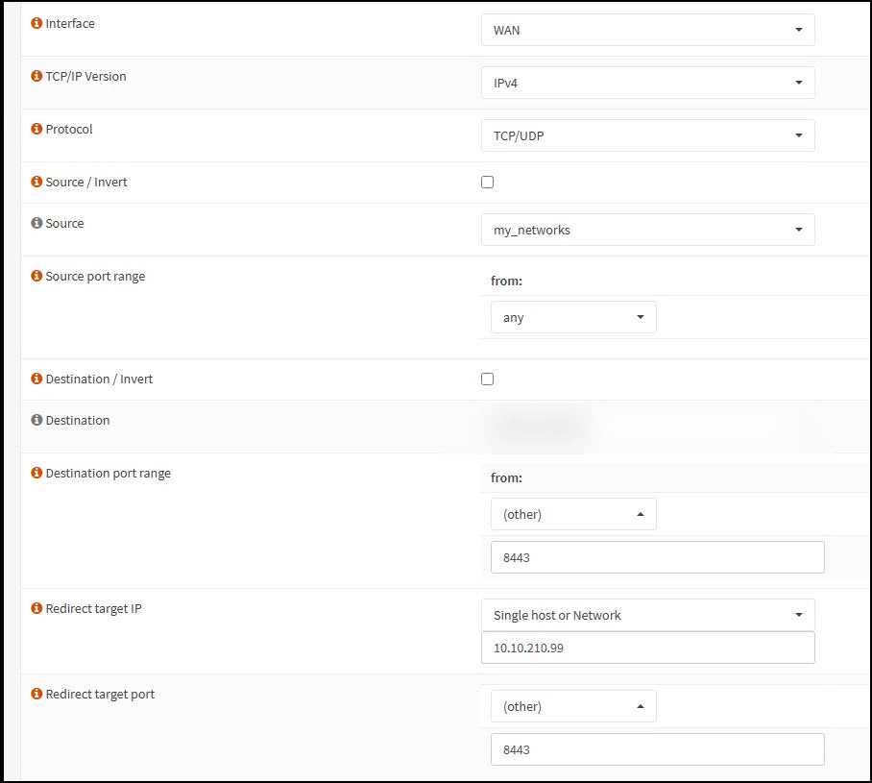Viewport: 872px width, 783px height.
Task: Click the Redirect target port info icon
Action: tap(37, 695)
